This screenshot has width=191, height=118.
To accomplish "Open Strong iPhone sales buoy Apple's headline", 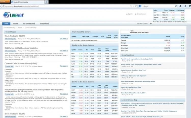I will click(141, 65).
